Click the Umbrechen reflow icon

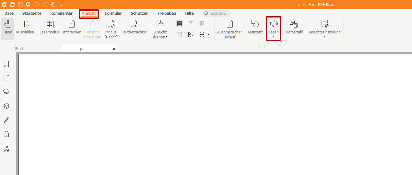coord(72,24)
